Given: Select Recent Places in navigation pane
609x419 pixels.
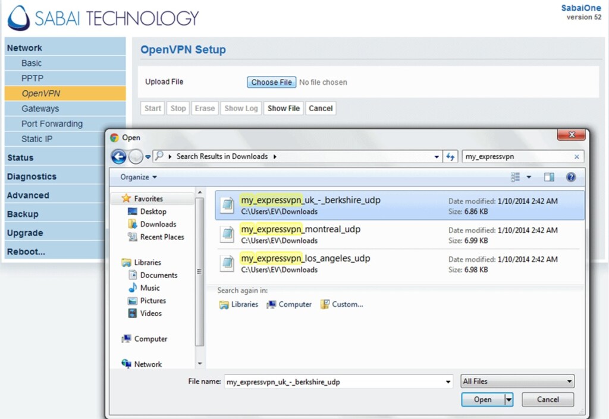Looking at the screenshot, I should coord(156,237).
